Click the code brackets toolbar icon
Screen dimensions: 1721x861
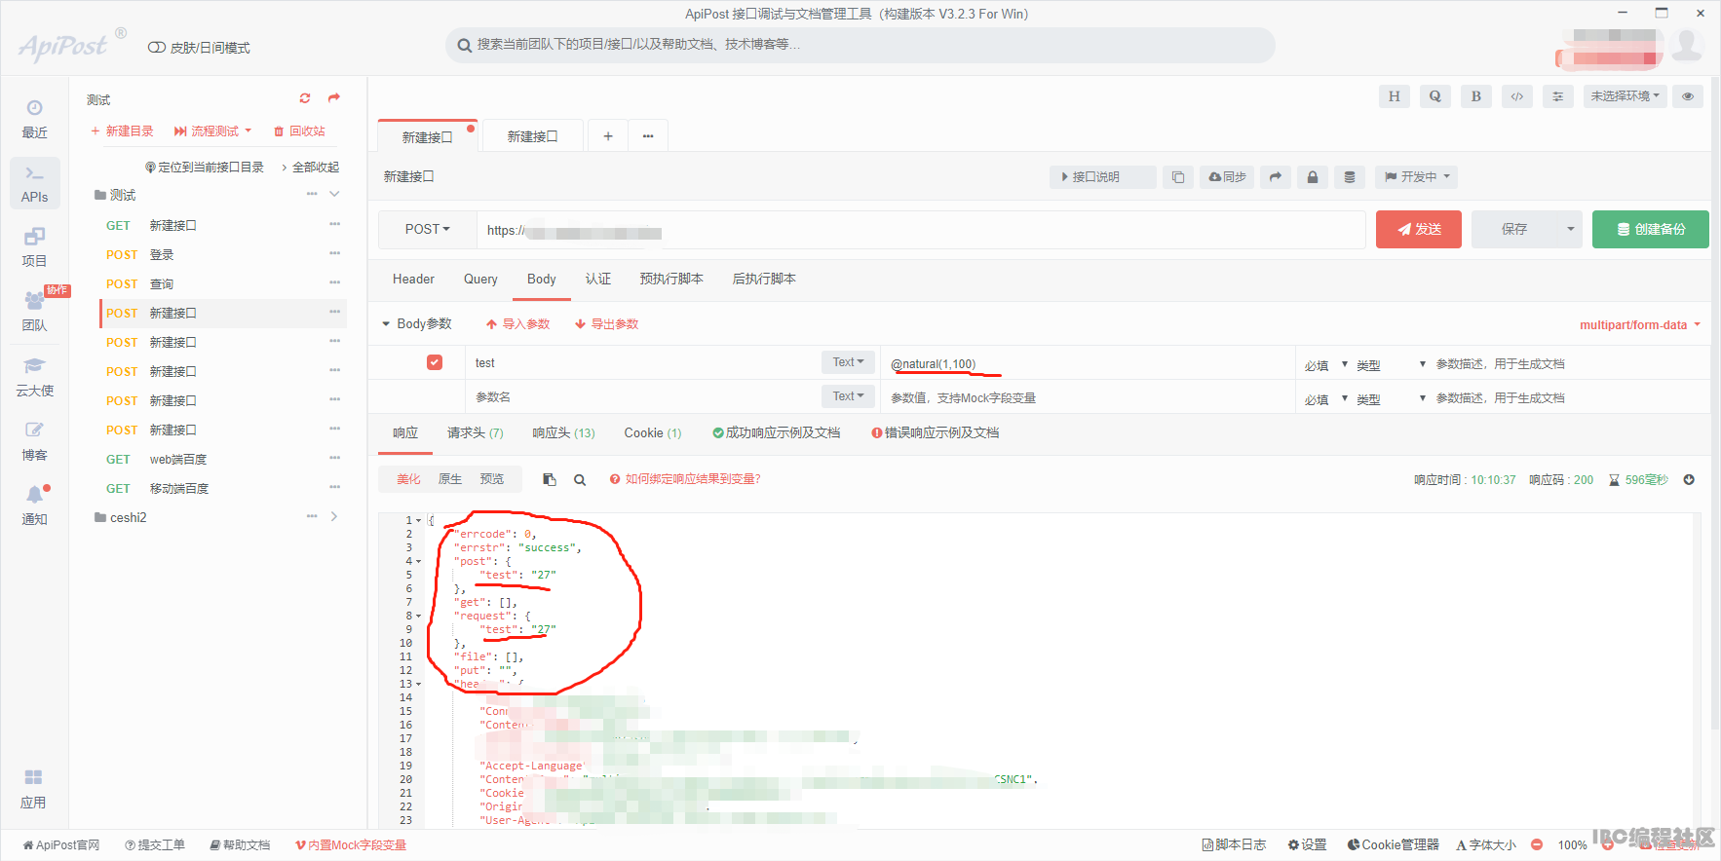click(1517, 96)
